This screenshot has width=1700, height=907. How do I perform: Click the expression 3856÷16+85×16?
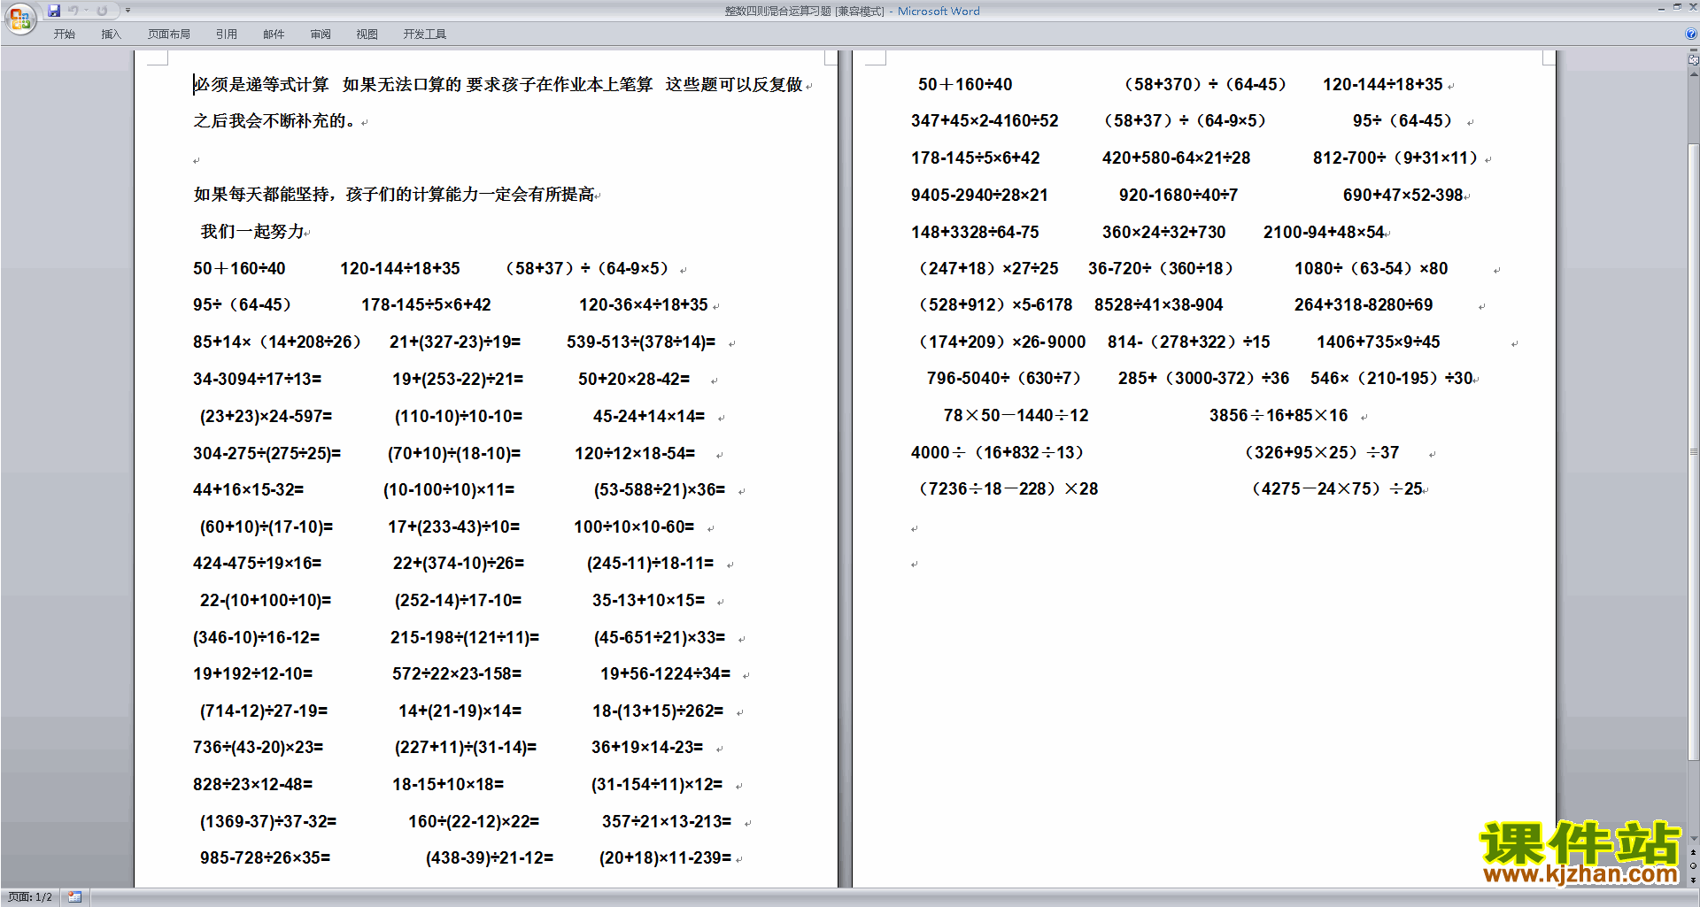tap(1279, 415)
